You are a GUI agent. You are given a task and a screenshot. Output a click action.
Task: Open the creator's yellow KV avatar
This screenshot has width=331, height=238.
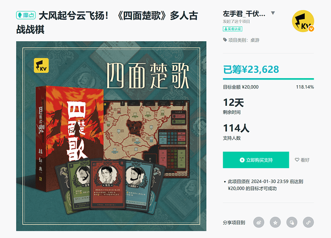click(303, 21)
